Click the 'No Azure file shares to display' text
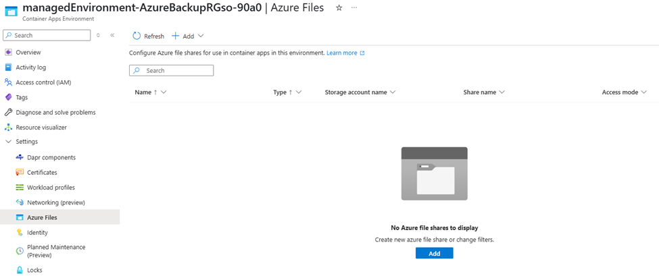This screenshot has height=276, width=659. [435, 228]
